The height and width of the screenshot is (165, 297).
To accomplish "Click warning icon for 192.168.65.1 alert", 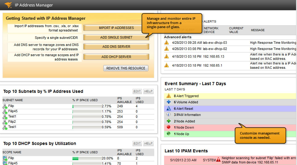I will (167, 65).
